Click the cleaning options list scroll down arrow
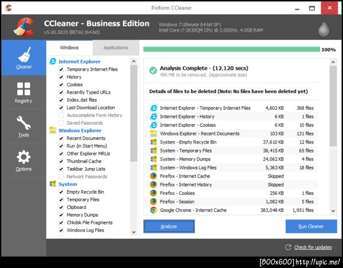This screenshot has height=268, width=343. pos(134,232)
